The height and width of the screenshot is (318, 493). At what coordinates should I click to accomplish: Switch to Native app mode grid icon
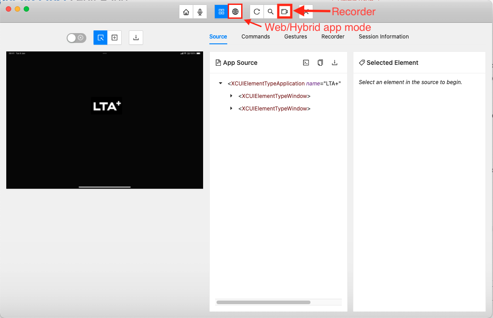(x=221, y=12)
